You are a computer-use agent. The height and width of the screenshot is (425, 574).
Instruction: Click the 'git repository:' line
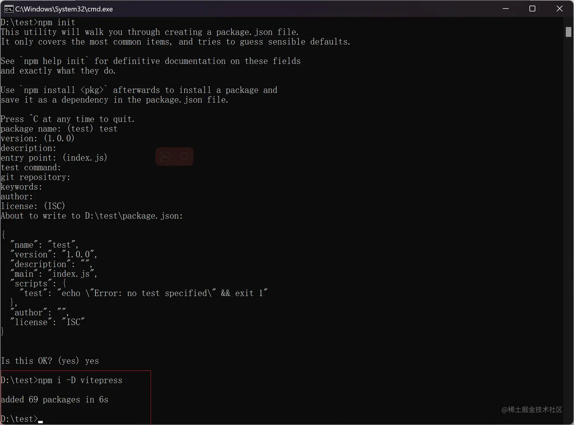click(35, 177)
